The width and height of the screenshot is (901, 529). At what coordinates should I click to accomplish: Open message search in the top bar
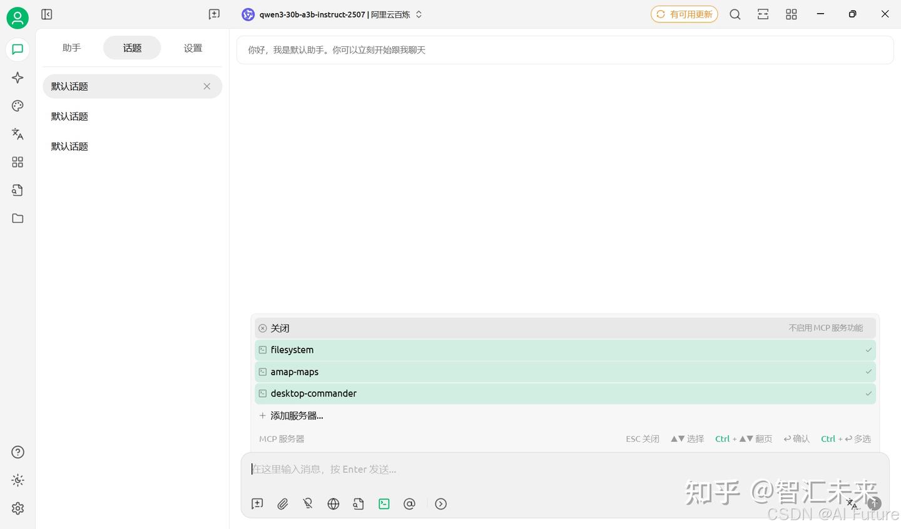click(735, 14)
